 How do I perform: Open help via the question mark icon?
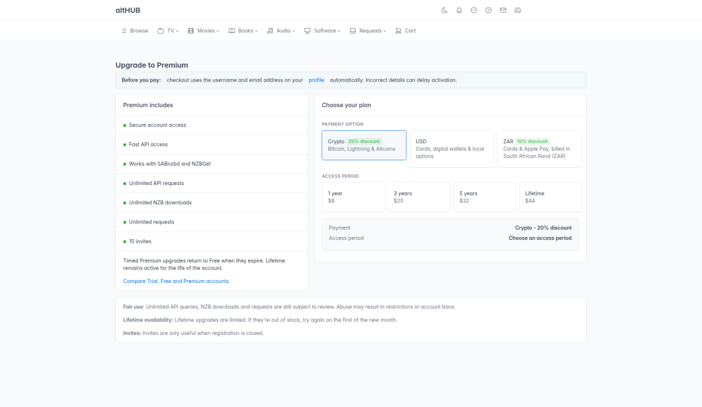click(x=488, y=10)
